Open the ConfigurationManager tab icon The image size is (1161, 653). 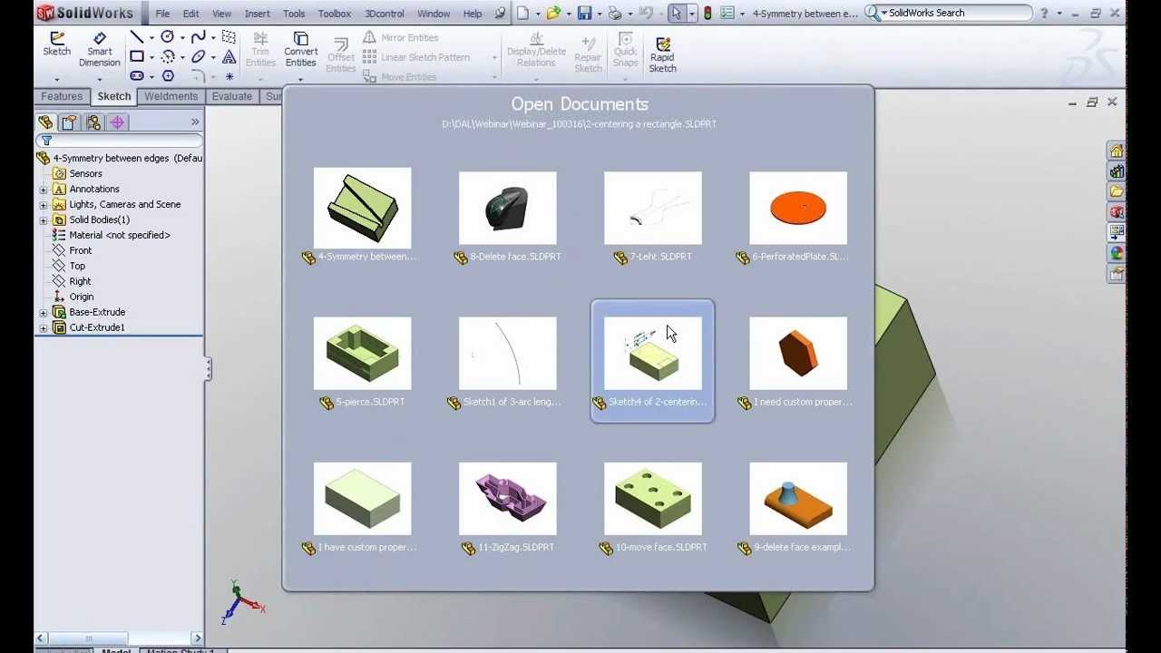click(93, 122)
